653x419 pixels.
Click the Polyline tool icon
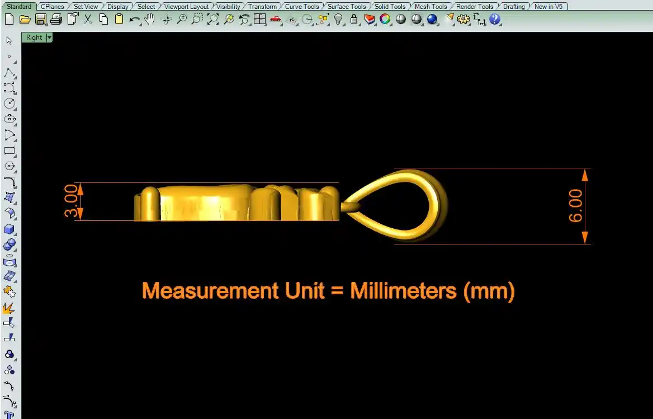10,73
